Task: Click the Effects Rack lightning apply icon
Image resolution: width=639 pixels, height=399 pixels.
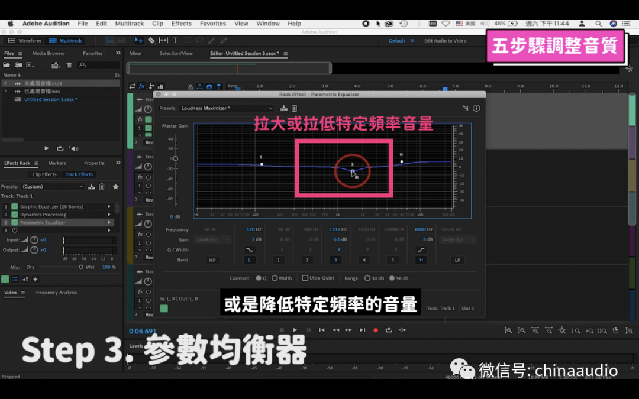Action: (35, 279)
